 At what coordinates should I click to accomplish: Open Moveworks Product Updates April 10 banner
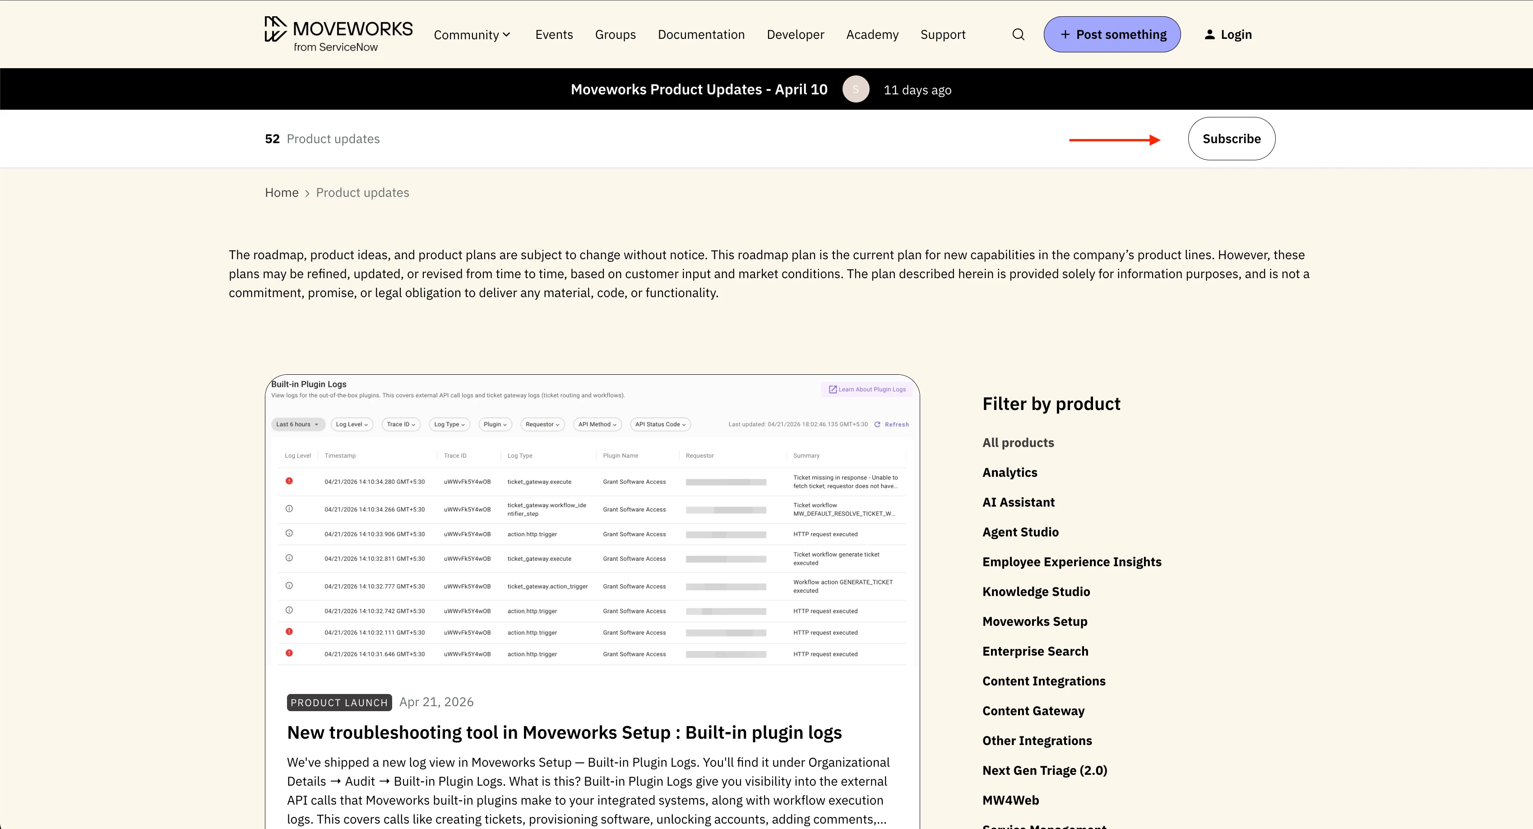(x=699, y=89)
